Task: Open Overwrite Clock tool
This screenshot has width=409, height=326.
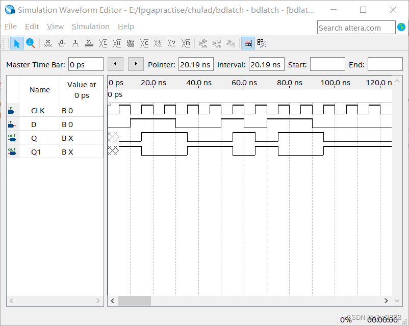Action: coord(158,43)
